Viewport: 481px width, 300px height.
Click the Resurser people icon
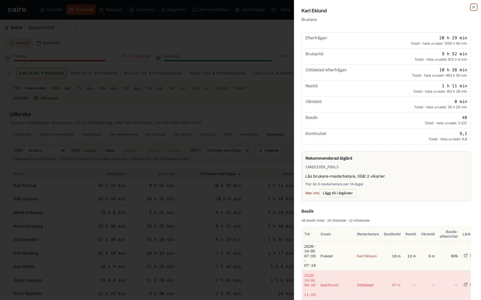coord(102,10)
